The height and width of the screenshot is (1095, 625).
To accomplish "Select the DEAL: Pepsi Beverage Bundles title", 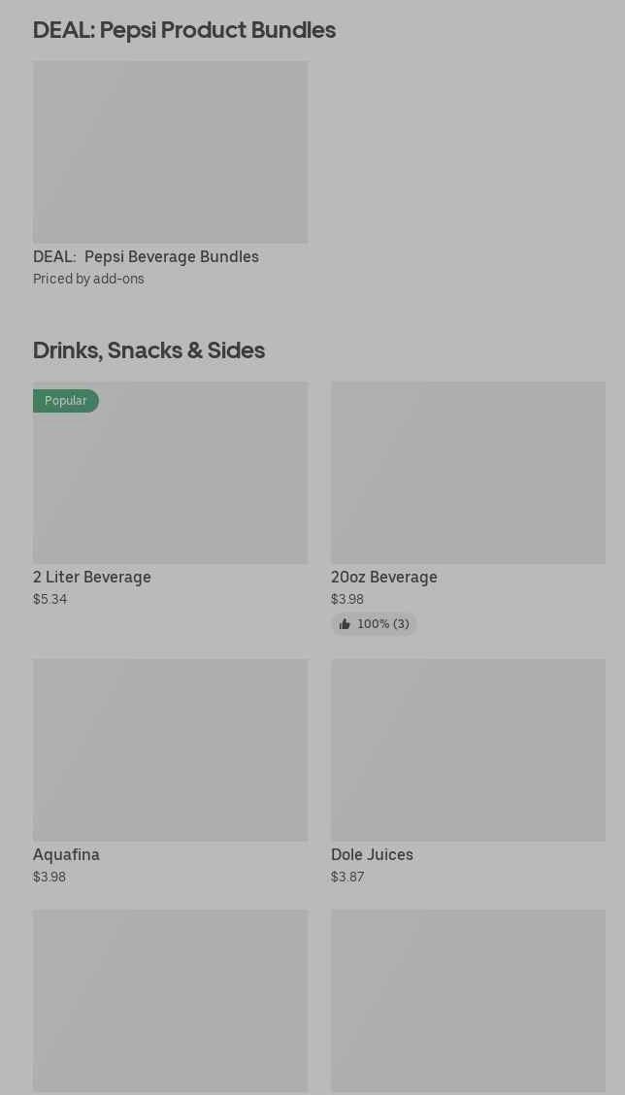I will click(146, 257).
